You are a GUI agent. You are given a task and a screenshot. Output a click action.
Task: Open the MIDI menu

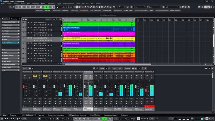[x=28, y=4]
